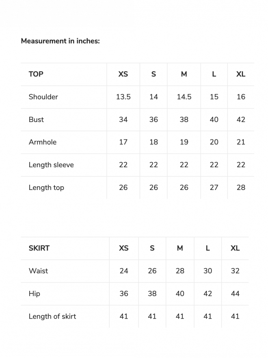Click the 14.5 shoulder value for size M
The height and width of the screenshot is (358, 268).
click(x=184, y=97)
